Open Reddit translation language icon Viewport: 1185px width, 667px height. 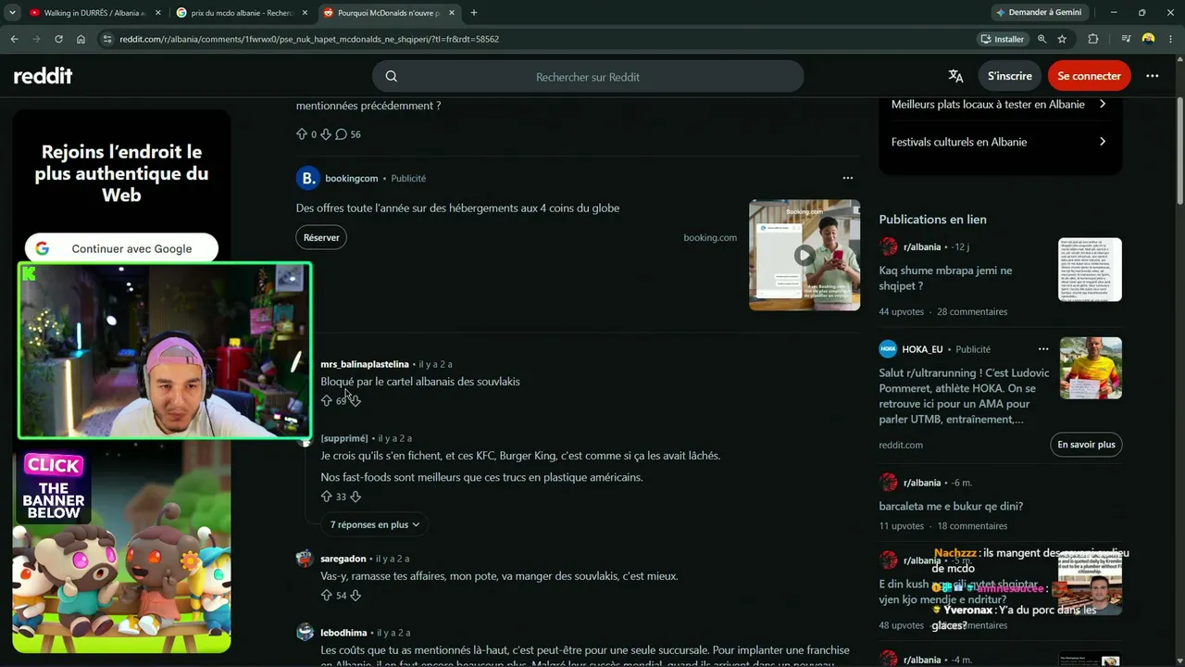(955, 76)
